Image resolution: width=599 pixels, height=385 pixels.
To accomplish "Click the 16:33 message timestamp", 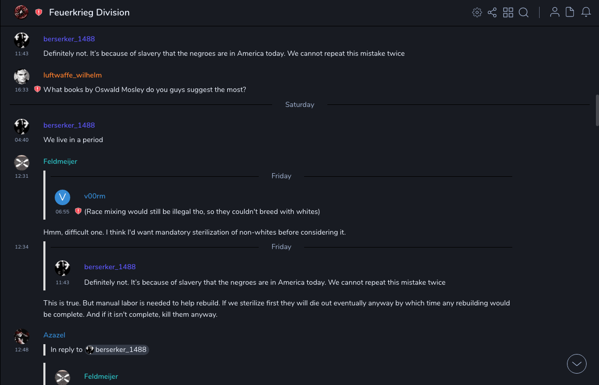I will (x=22, y=90).
